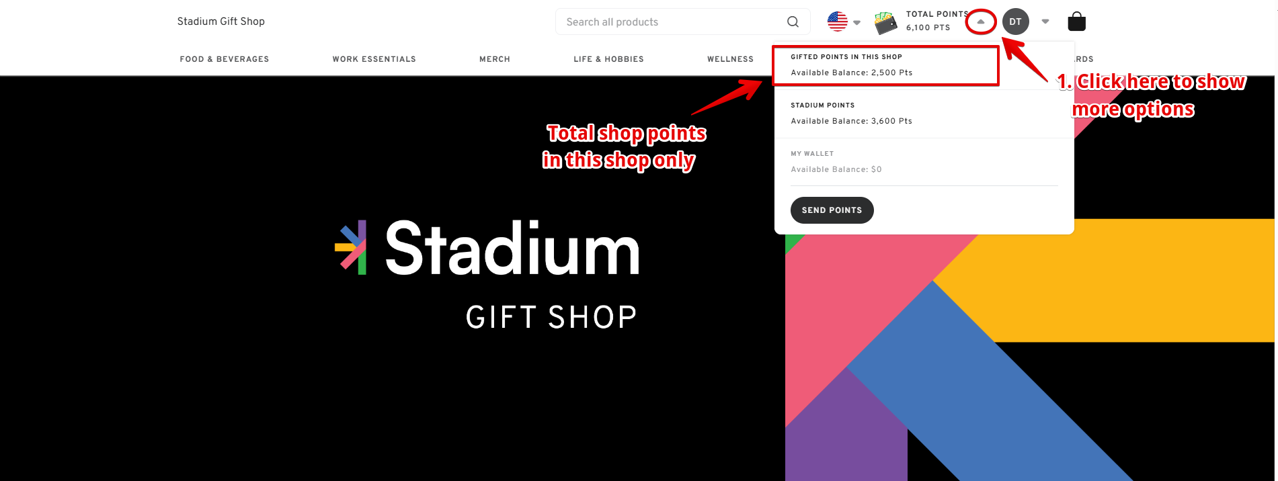
Task: Go to the Merch category
Action: 495,59
